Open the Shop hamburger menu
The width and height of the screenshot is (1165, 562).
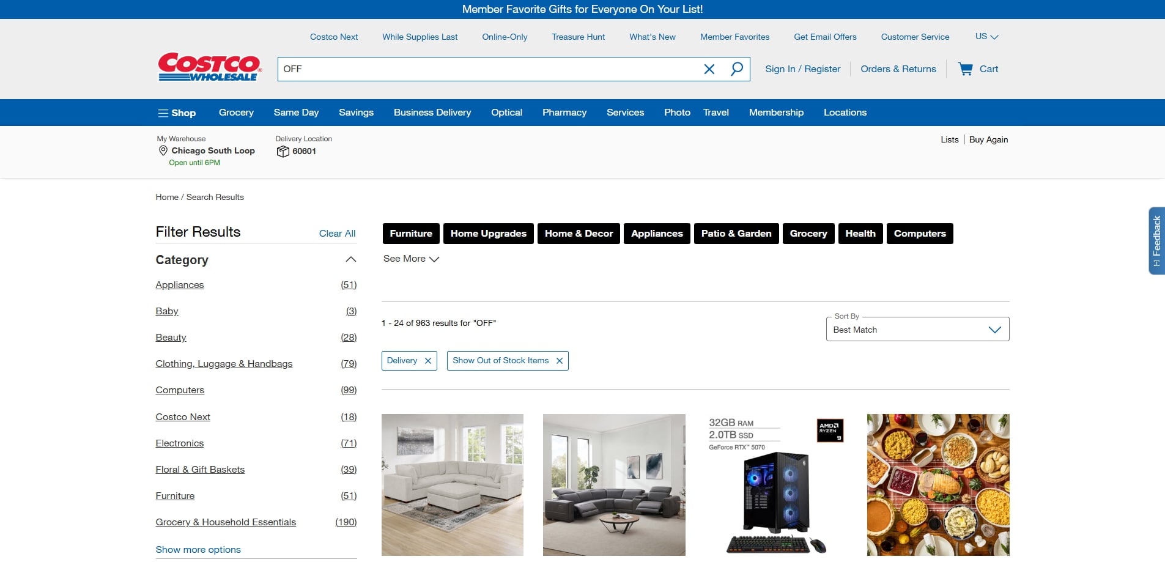pyautogui.click(x=177, y=113)
